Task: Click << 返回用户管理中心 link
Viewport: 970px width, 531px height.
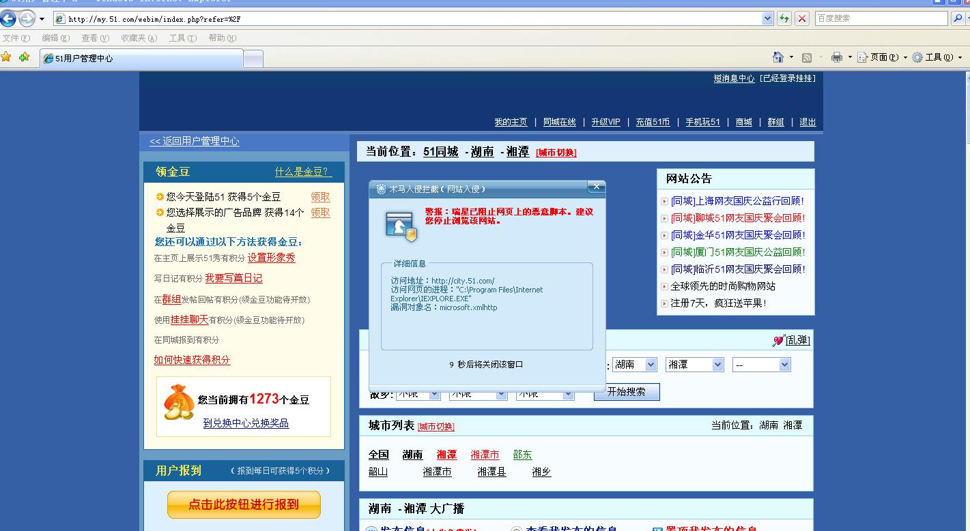Action: (195, 141)
